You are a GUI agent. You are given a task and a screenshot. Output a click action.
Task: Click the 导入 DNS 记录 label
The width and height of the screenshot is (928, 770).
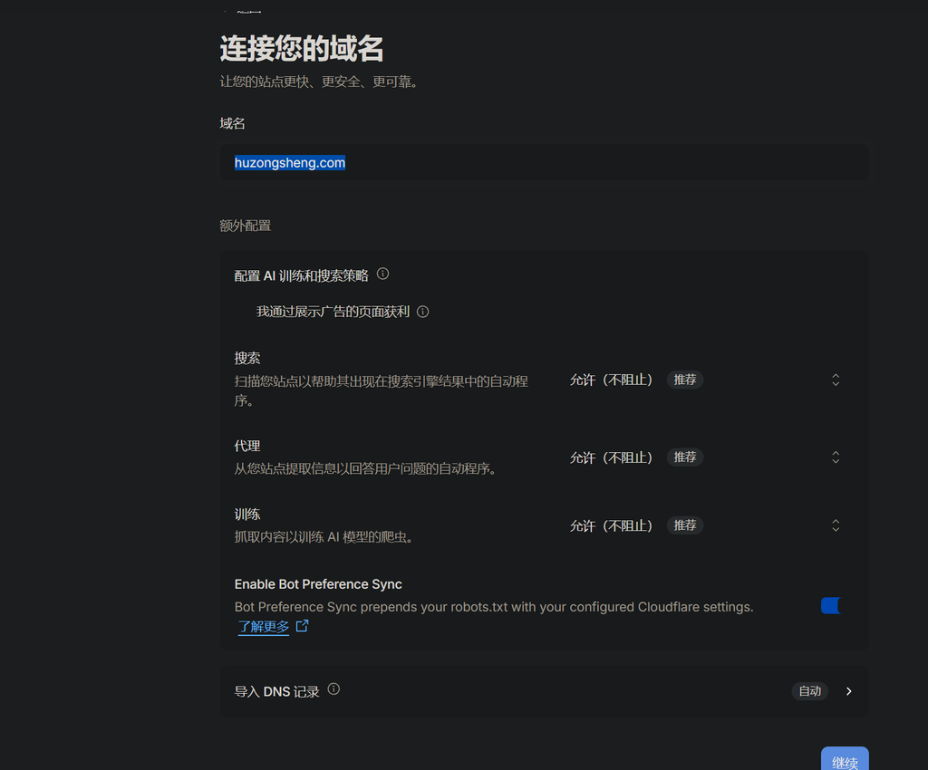click(x=276, y=691)
